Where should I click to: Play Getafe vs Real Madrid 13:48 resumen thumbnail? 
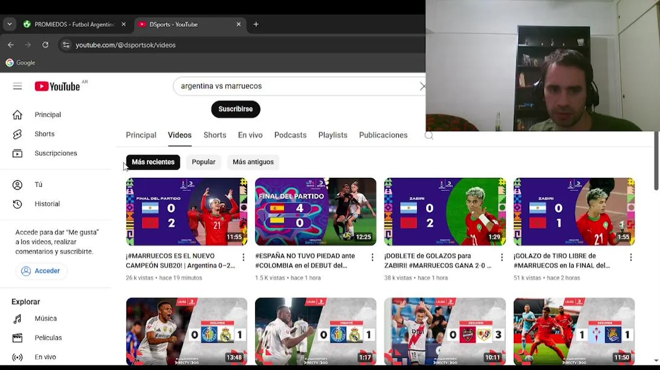point(187,331)
